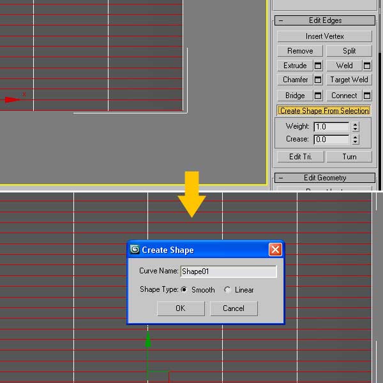
Task: Open Bridge settings dialog box icon
Action: (x=318, y=96)
